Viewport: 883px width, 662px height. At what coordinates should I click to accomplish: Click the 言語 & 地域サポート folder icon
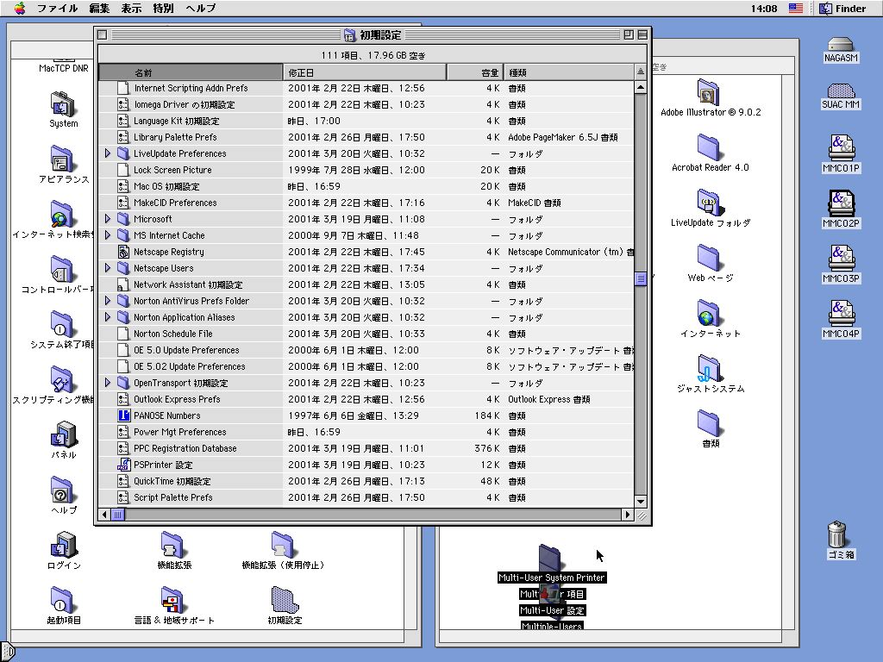[x=173, y=600]
